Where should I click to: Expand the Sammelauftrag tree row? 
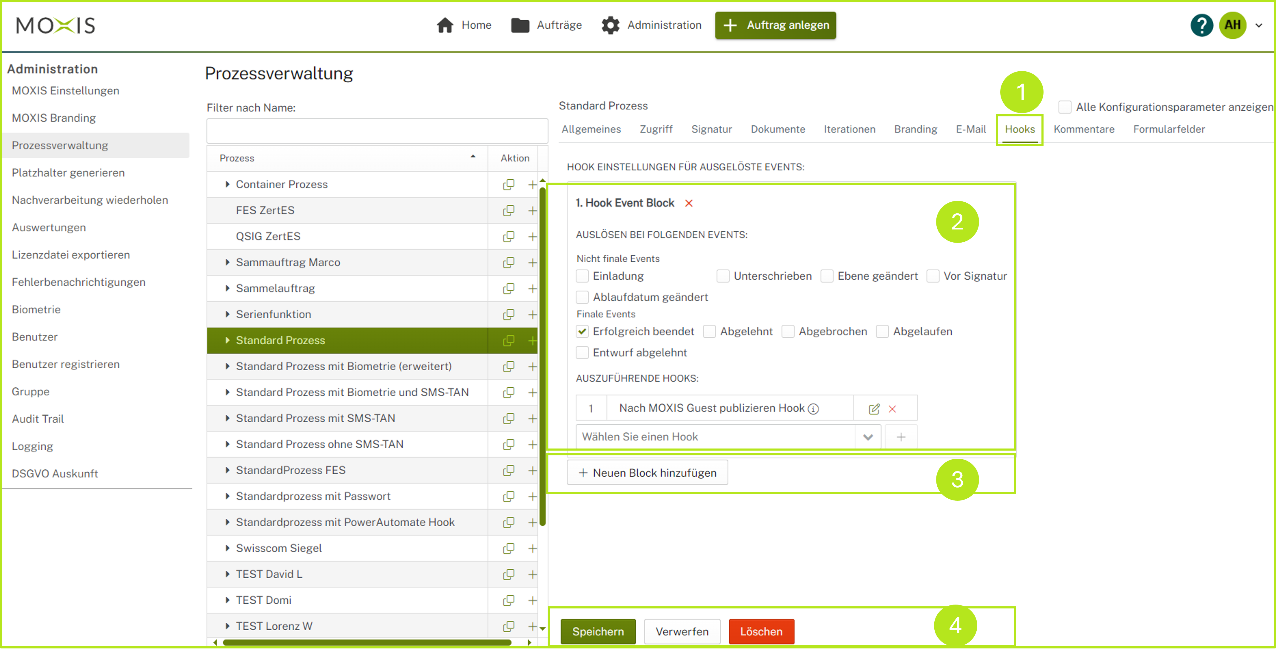click(227, 288)
